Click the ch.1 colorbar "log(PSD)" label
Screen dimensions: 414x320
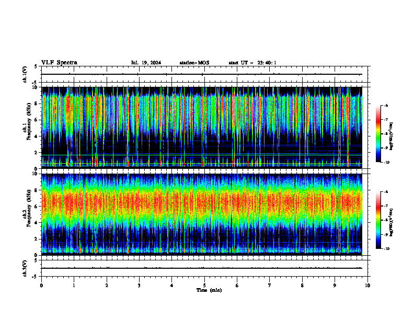(x=392, y=136)
